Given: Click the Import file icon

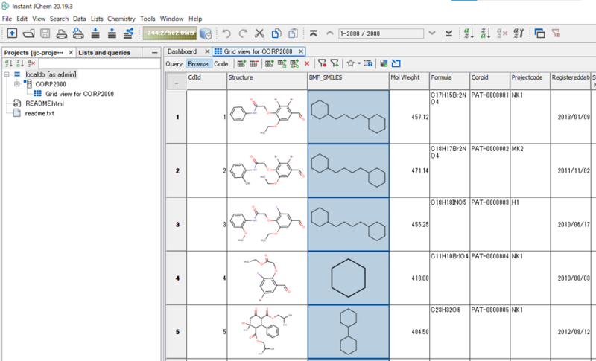Looking at the screenshot, I should [x=95, y=33].
